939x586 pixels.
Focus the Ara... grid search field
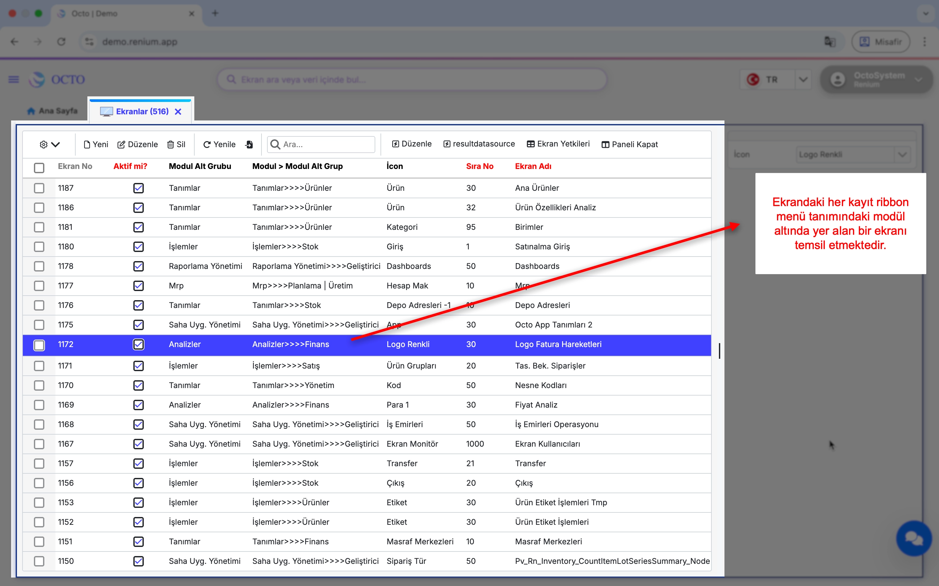coord(326,145)
